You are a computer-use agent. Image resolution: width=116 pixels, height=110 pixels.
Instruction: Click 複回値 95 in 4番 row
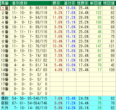[x=113, y=22]
